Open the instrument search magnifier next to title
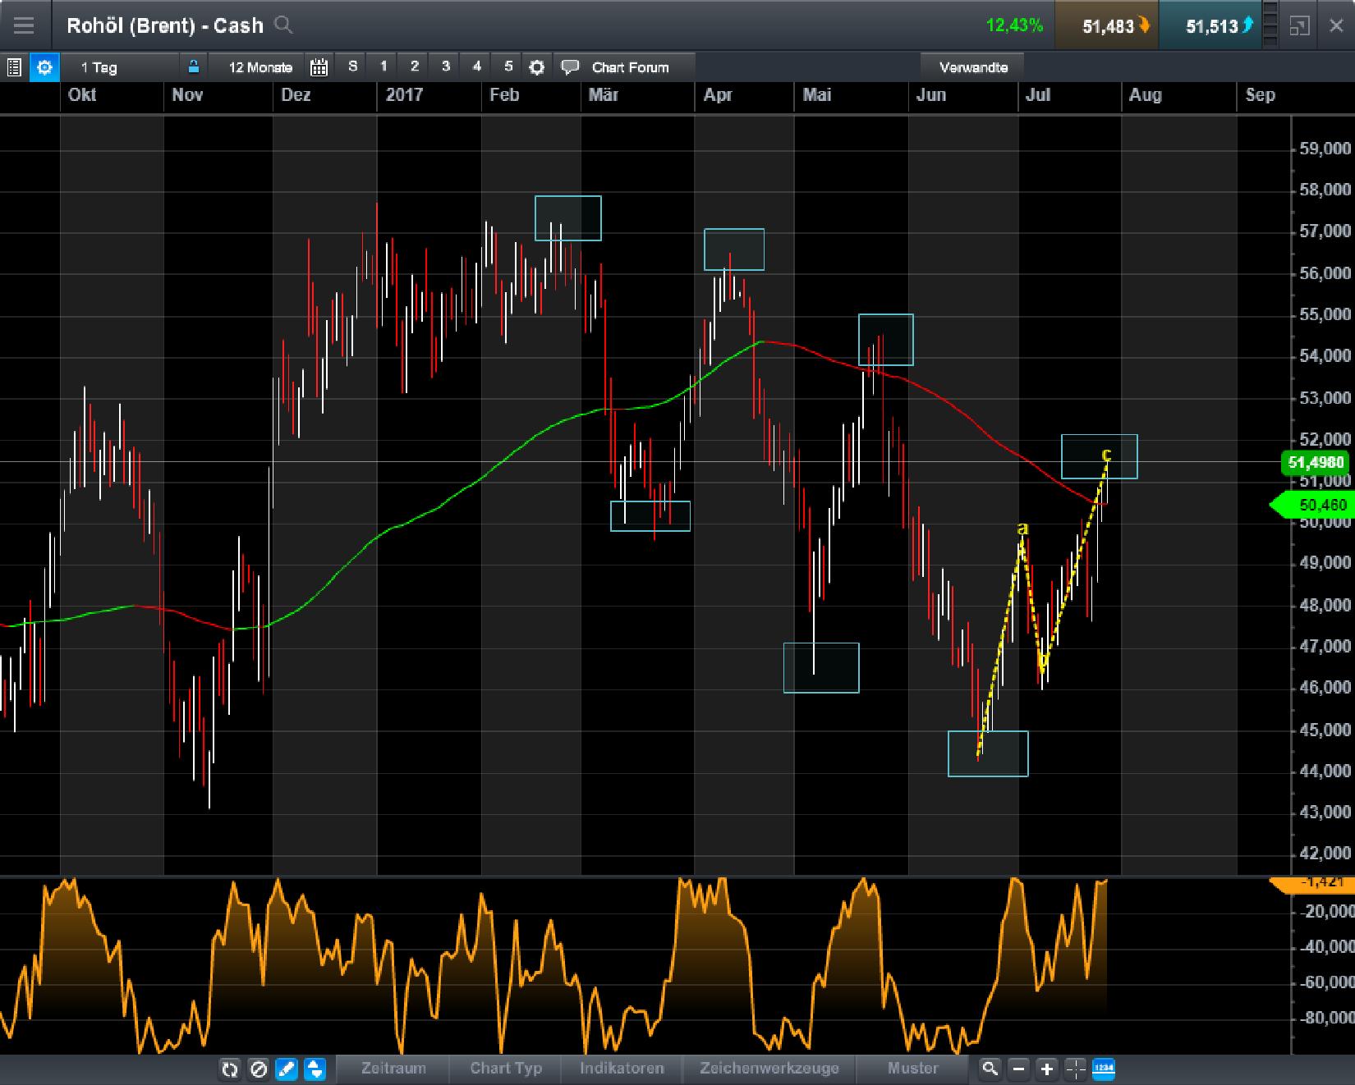The image size is (1355, 1085). [x=283, y=25]
